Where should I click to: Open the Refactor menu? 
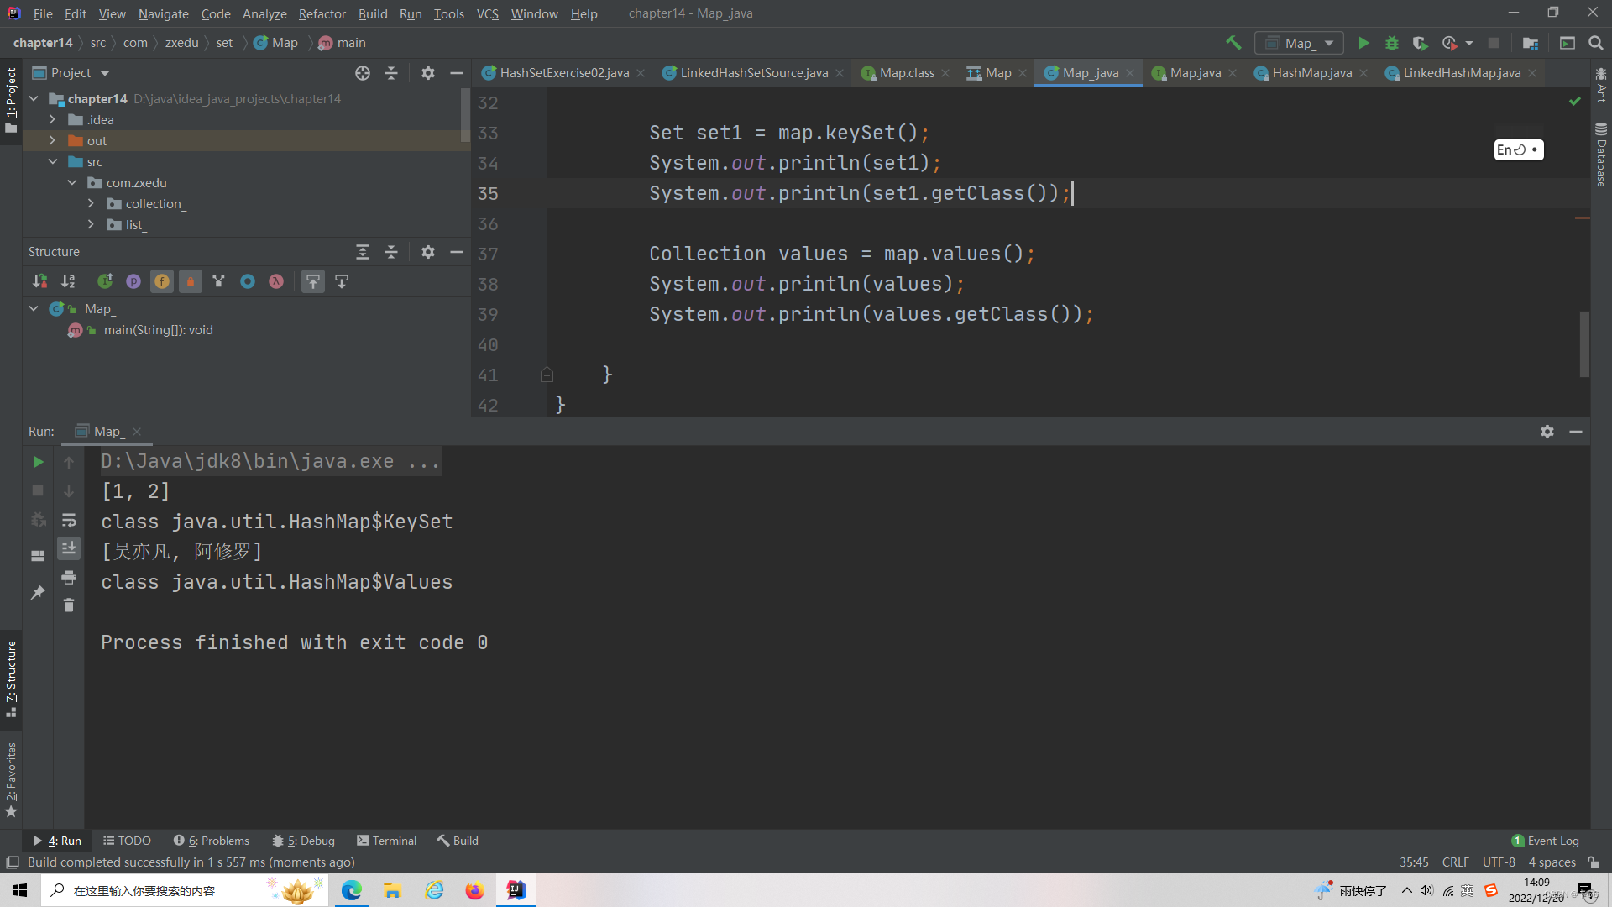pyautogui.click(x=322, y=13)
